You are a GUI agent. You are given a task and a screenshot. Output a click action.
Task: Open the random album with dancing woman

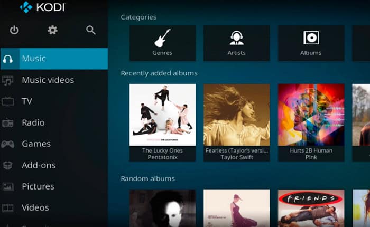point(237,208)
